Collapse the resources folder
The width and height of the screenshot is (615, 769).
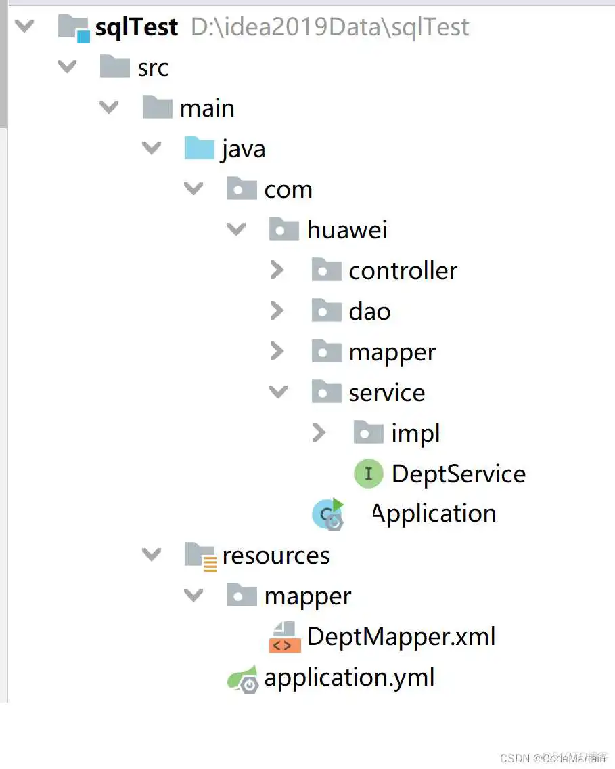coord(152,555)
